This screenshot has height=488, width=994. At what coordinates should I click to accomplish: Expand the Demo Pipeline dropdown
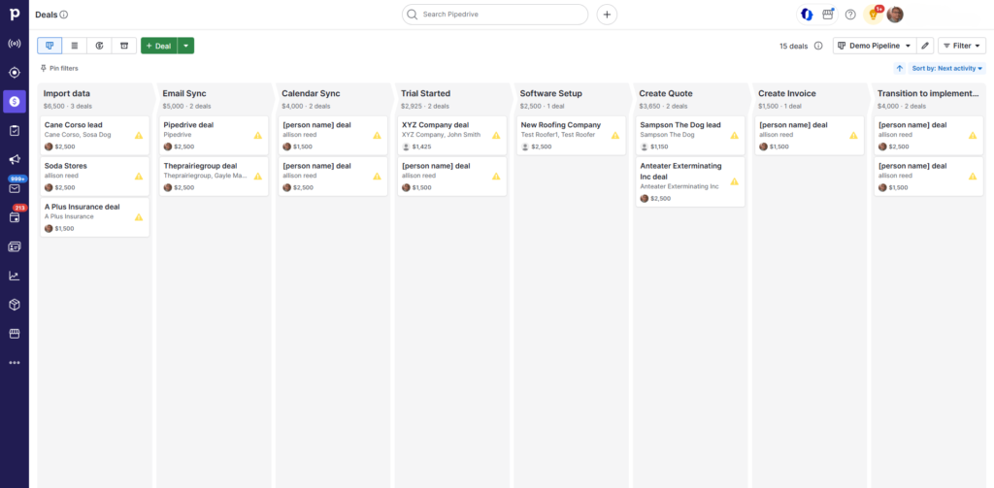875,46
